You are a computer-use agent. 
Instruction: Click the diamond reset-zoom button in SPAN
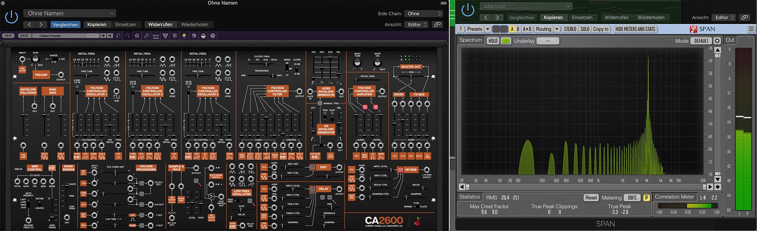[x=718, y=187]
